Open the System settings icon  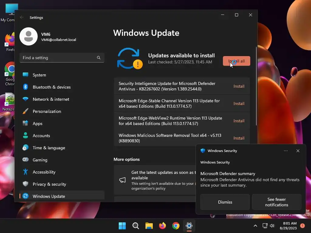point(26,75)
